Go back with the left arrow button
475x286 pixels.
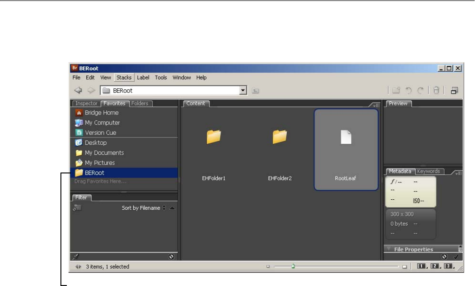point(78,90)
